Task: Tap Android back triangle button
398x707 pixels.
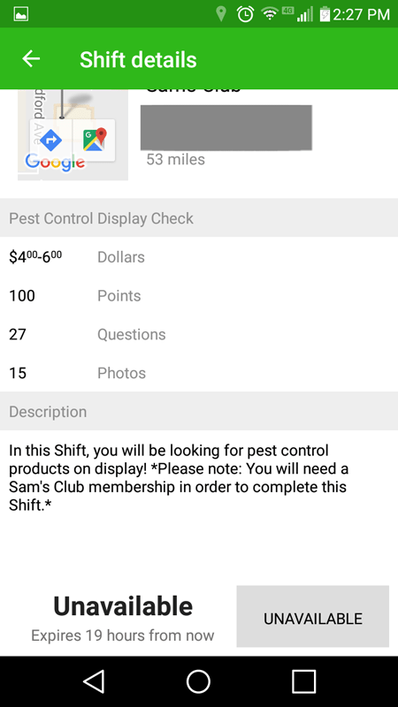Action: 95,680
